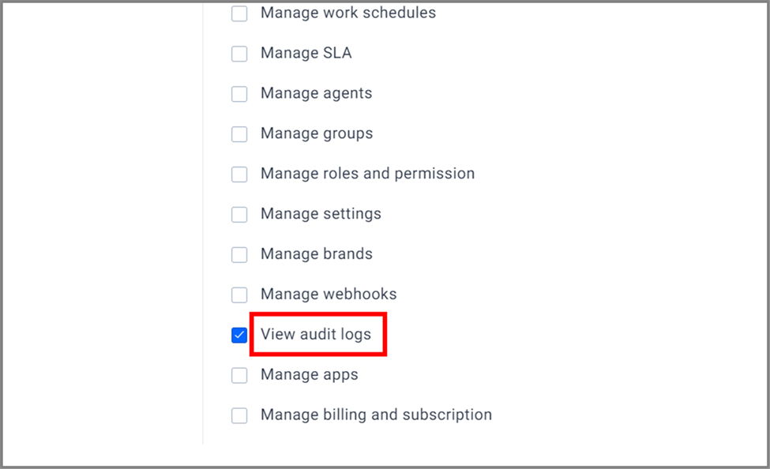
Task: Click the 'Manage SLA' label text
Action: point(306,53)
